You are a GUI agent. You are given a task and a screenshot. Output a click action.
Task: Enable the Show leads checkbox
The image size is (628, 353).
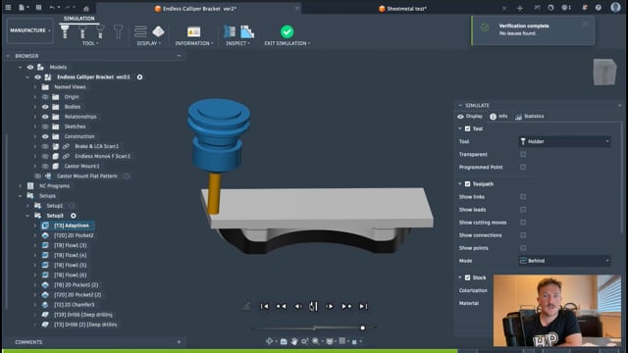(x=523, y=210)
